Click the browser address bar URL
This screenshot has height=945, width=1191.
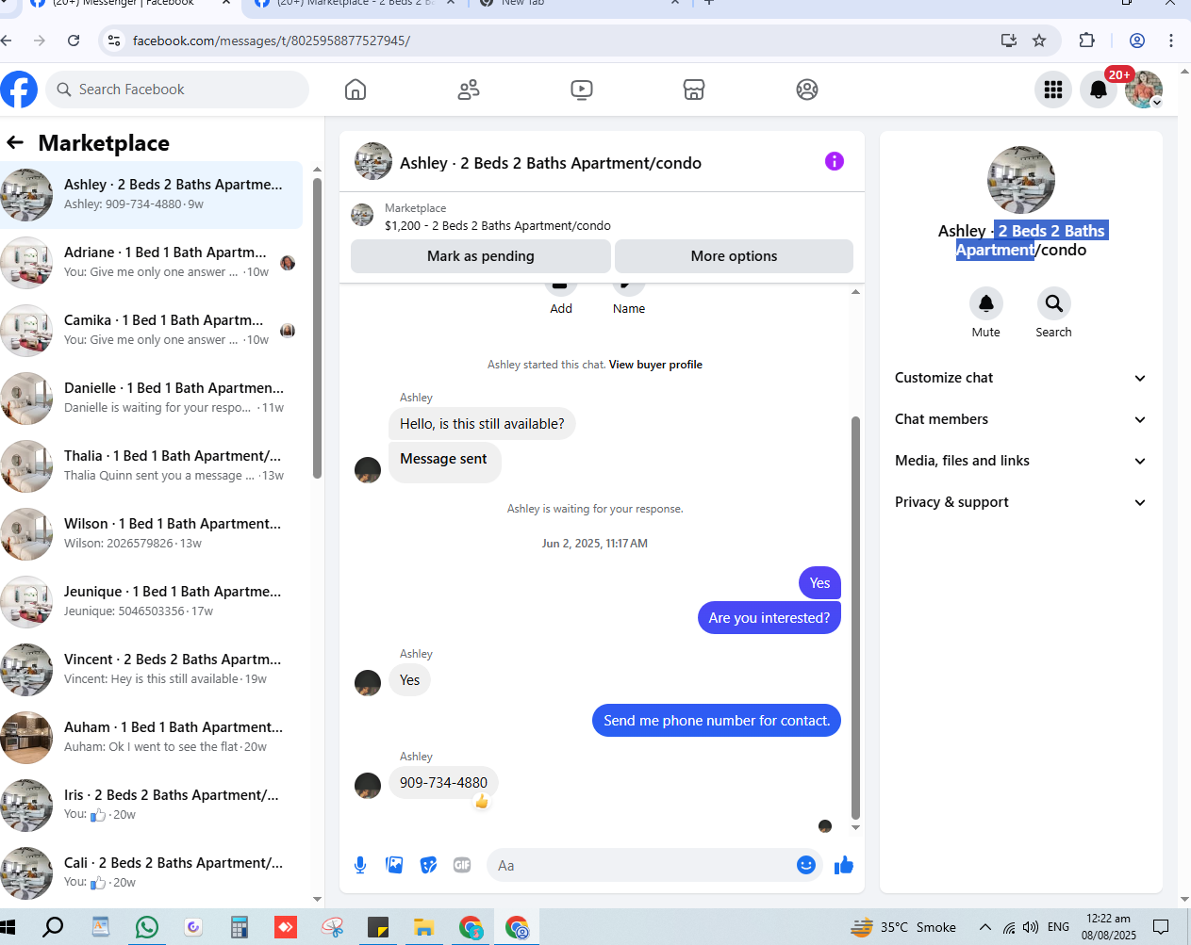pos(272,41)
